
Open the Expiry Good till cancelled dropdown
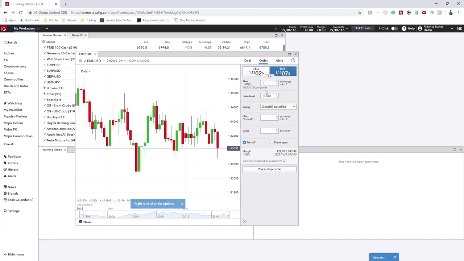pyautogui.click(x=278, y=107)
